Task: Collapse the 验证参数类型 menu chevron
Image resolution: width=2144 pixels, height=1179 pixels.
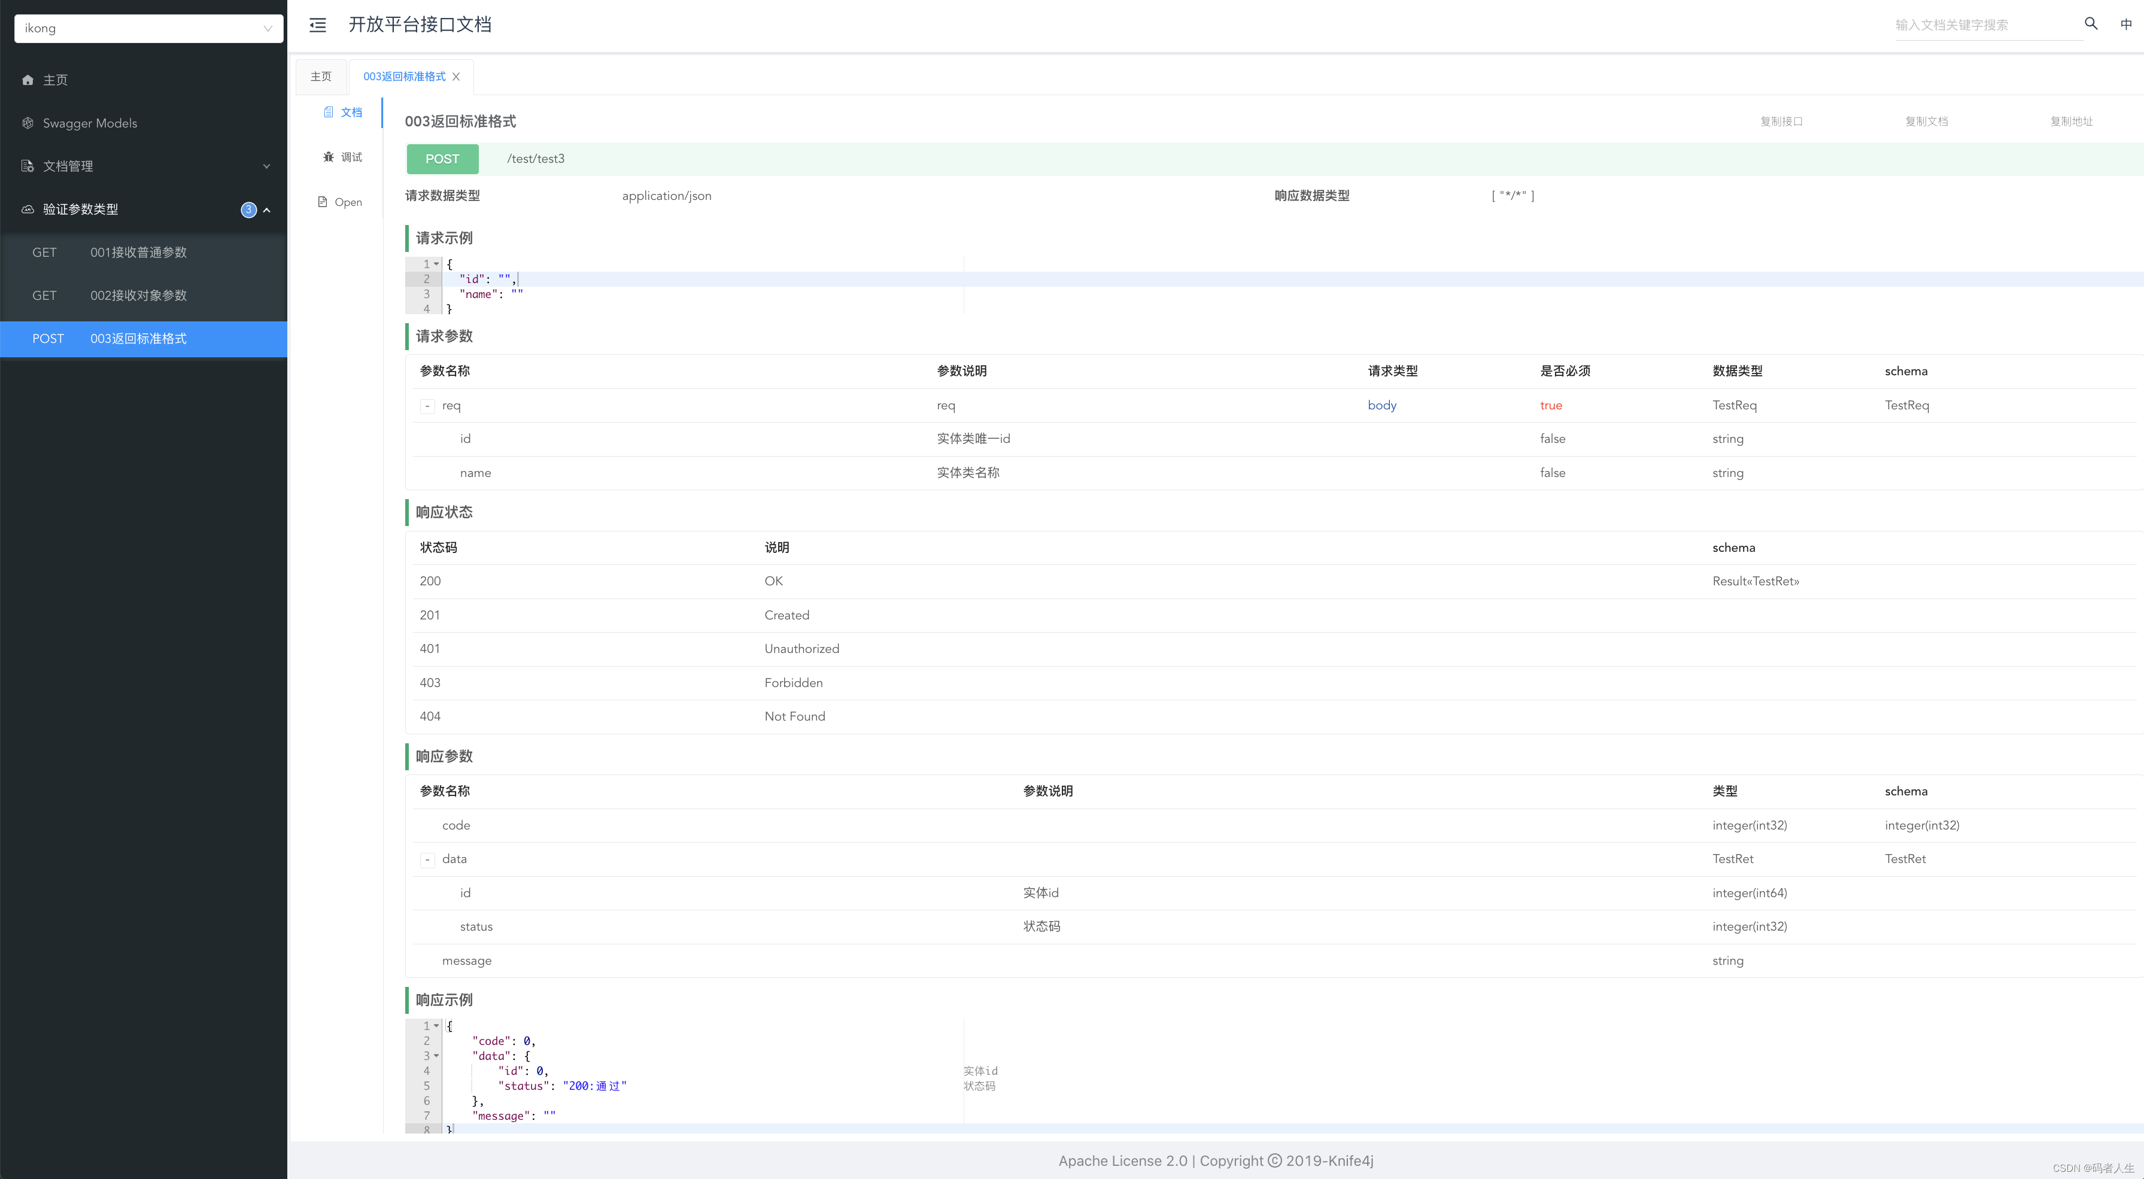Action: (x=266, y=209)
